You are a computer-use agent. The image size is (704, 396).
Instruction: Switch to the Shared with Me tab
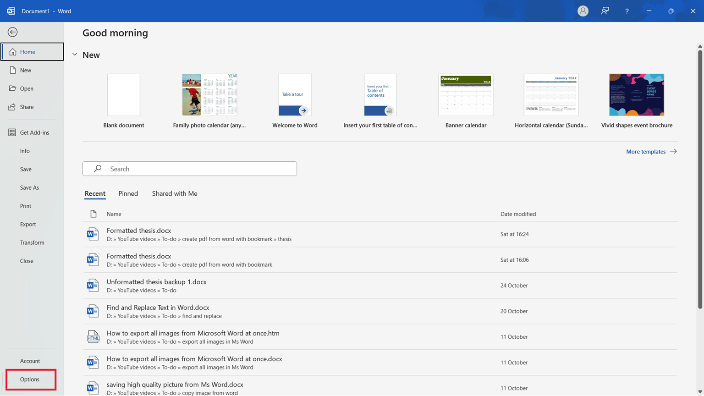(x=175, y=193)
